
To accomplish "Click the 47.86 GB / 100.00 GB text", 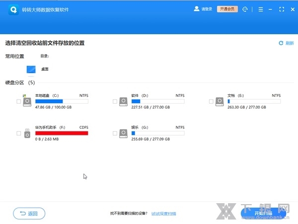I will (x=54, y=107).
